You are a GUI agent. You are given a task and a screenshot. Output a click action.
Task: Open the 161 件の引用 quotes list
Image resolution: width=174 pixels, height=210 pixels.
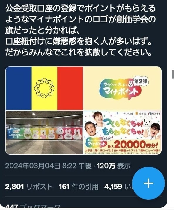tap(79, 186)
